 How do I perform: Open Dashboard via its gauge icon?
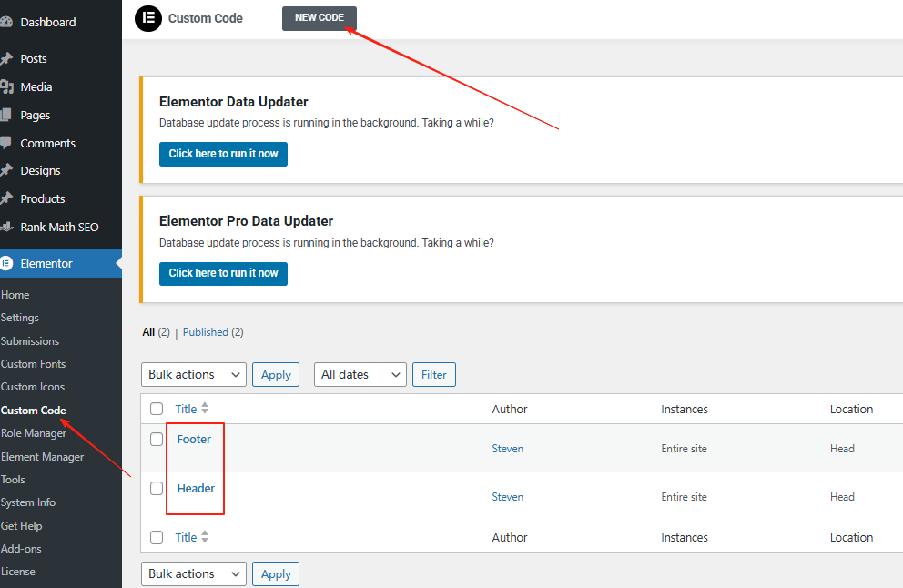coord(6,23)
